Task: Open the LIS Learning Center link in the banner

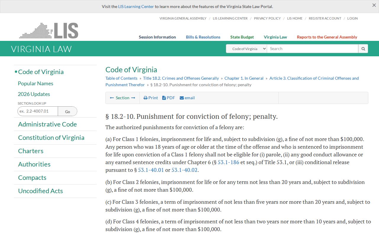Action: tap(136, 7)
